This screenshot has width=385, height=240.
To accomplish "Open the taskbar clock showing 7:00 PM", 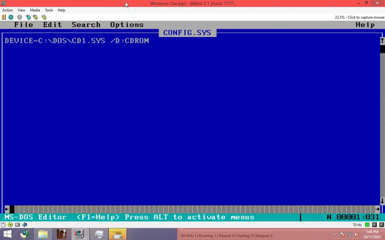I will pyautogui.click(x=372, y=234).
